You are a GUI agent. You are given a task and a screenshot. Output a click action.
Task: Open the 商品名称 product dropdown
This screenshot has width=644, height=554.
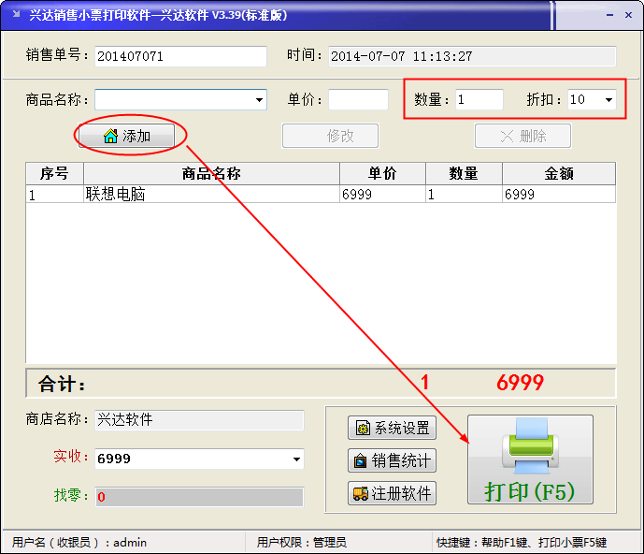pos(259,99)
